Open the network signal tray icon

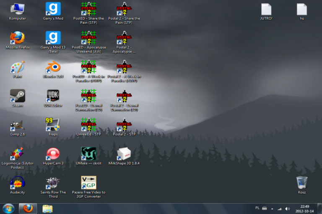(x=280, y=209)
